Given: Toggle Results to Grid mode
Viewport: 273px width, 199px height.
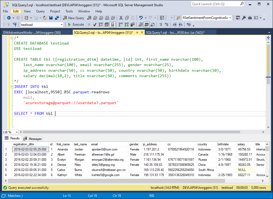Looking at the screenshot, I should coord(146,25).
